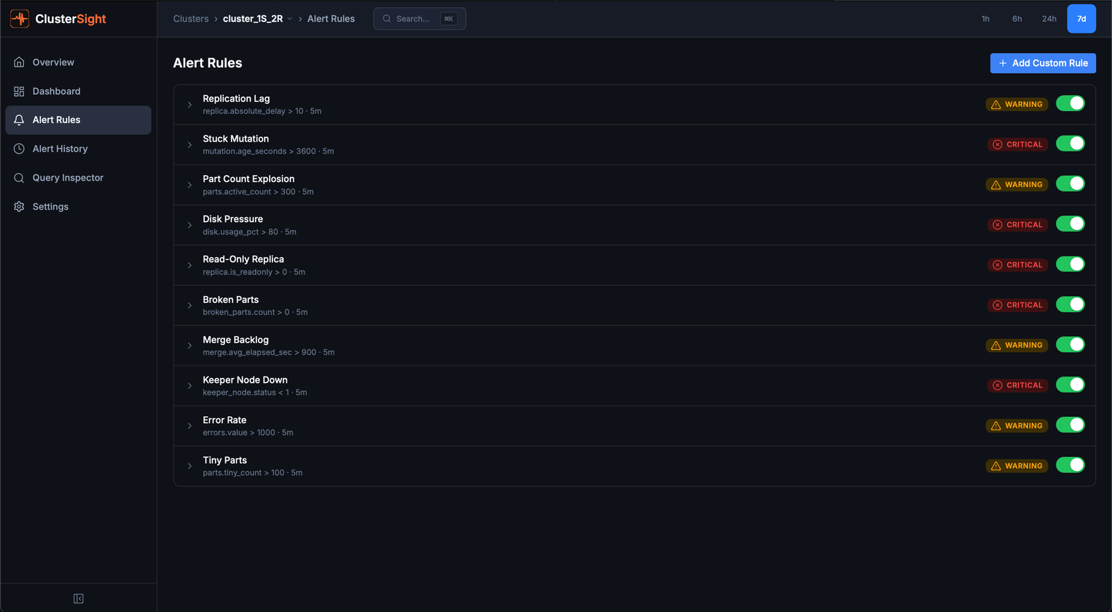The image size is (1112, 612).
Task: Click the Query Inspector magnifier icon
Action: point(19,178)
